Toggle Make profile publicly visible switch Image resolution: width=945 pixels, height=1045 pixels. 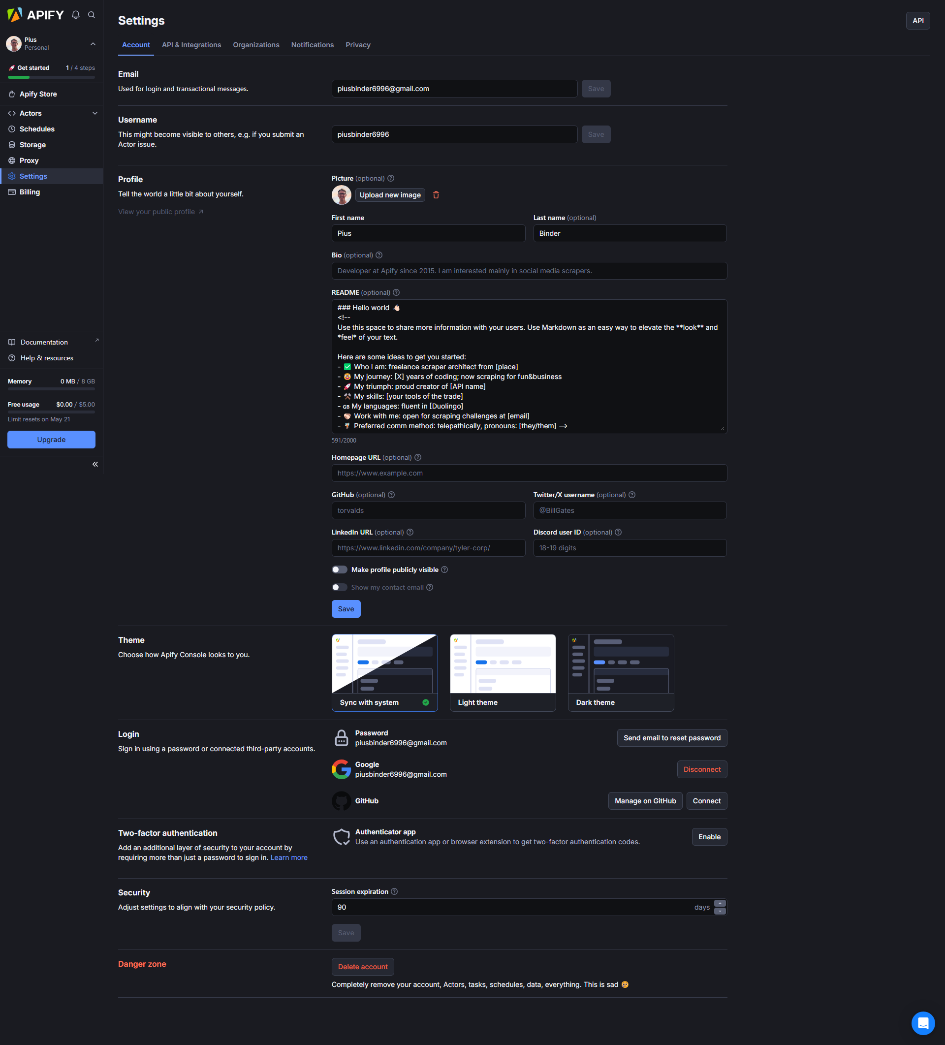340,570
